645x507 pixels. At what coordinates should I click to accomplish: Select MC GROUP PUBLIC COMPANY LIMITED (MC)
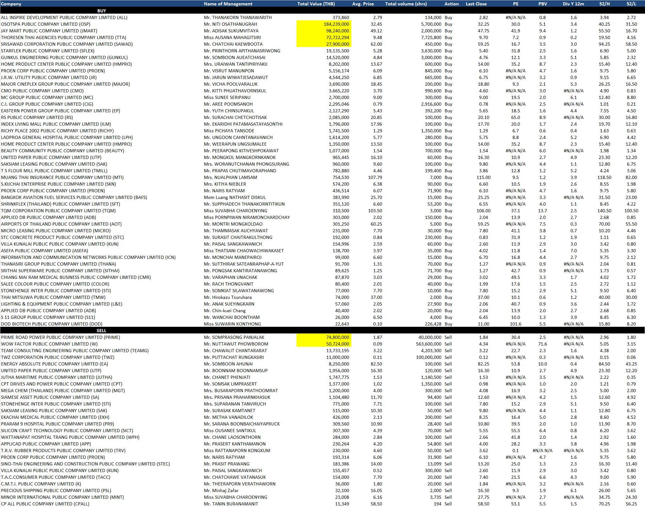coord(47,97)
